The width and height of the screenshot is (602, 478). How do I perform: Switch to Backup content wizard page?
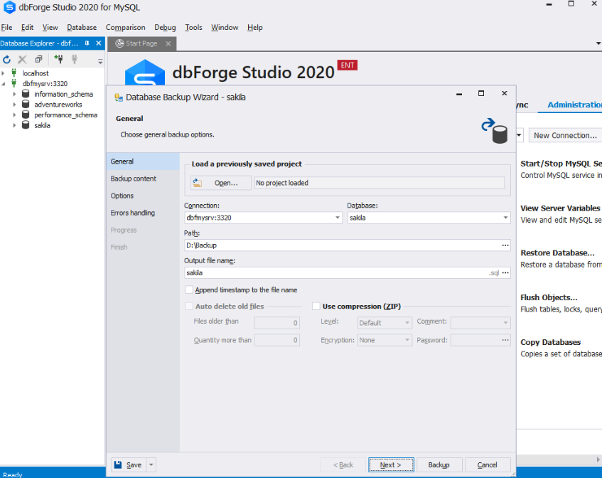coord(134,179)
